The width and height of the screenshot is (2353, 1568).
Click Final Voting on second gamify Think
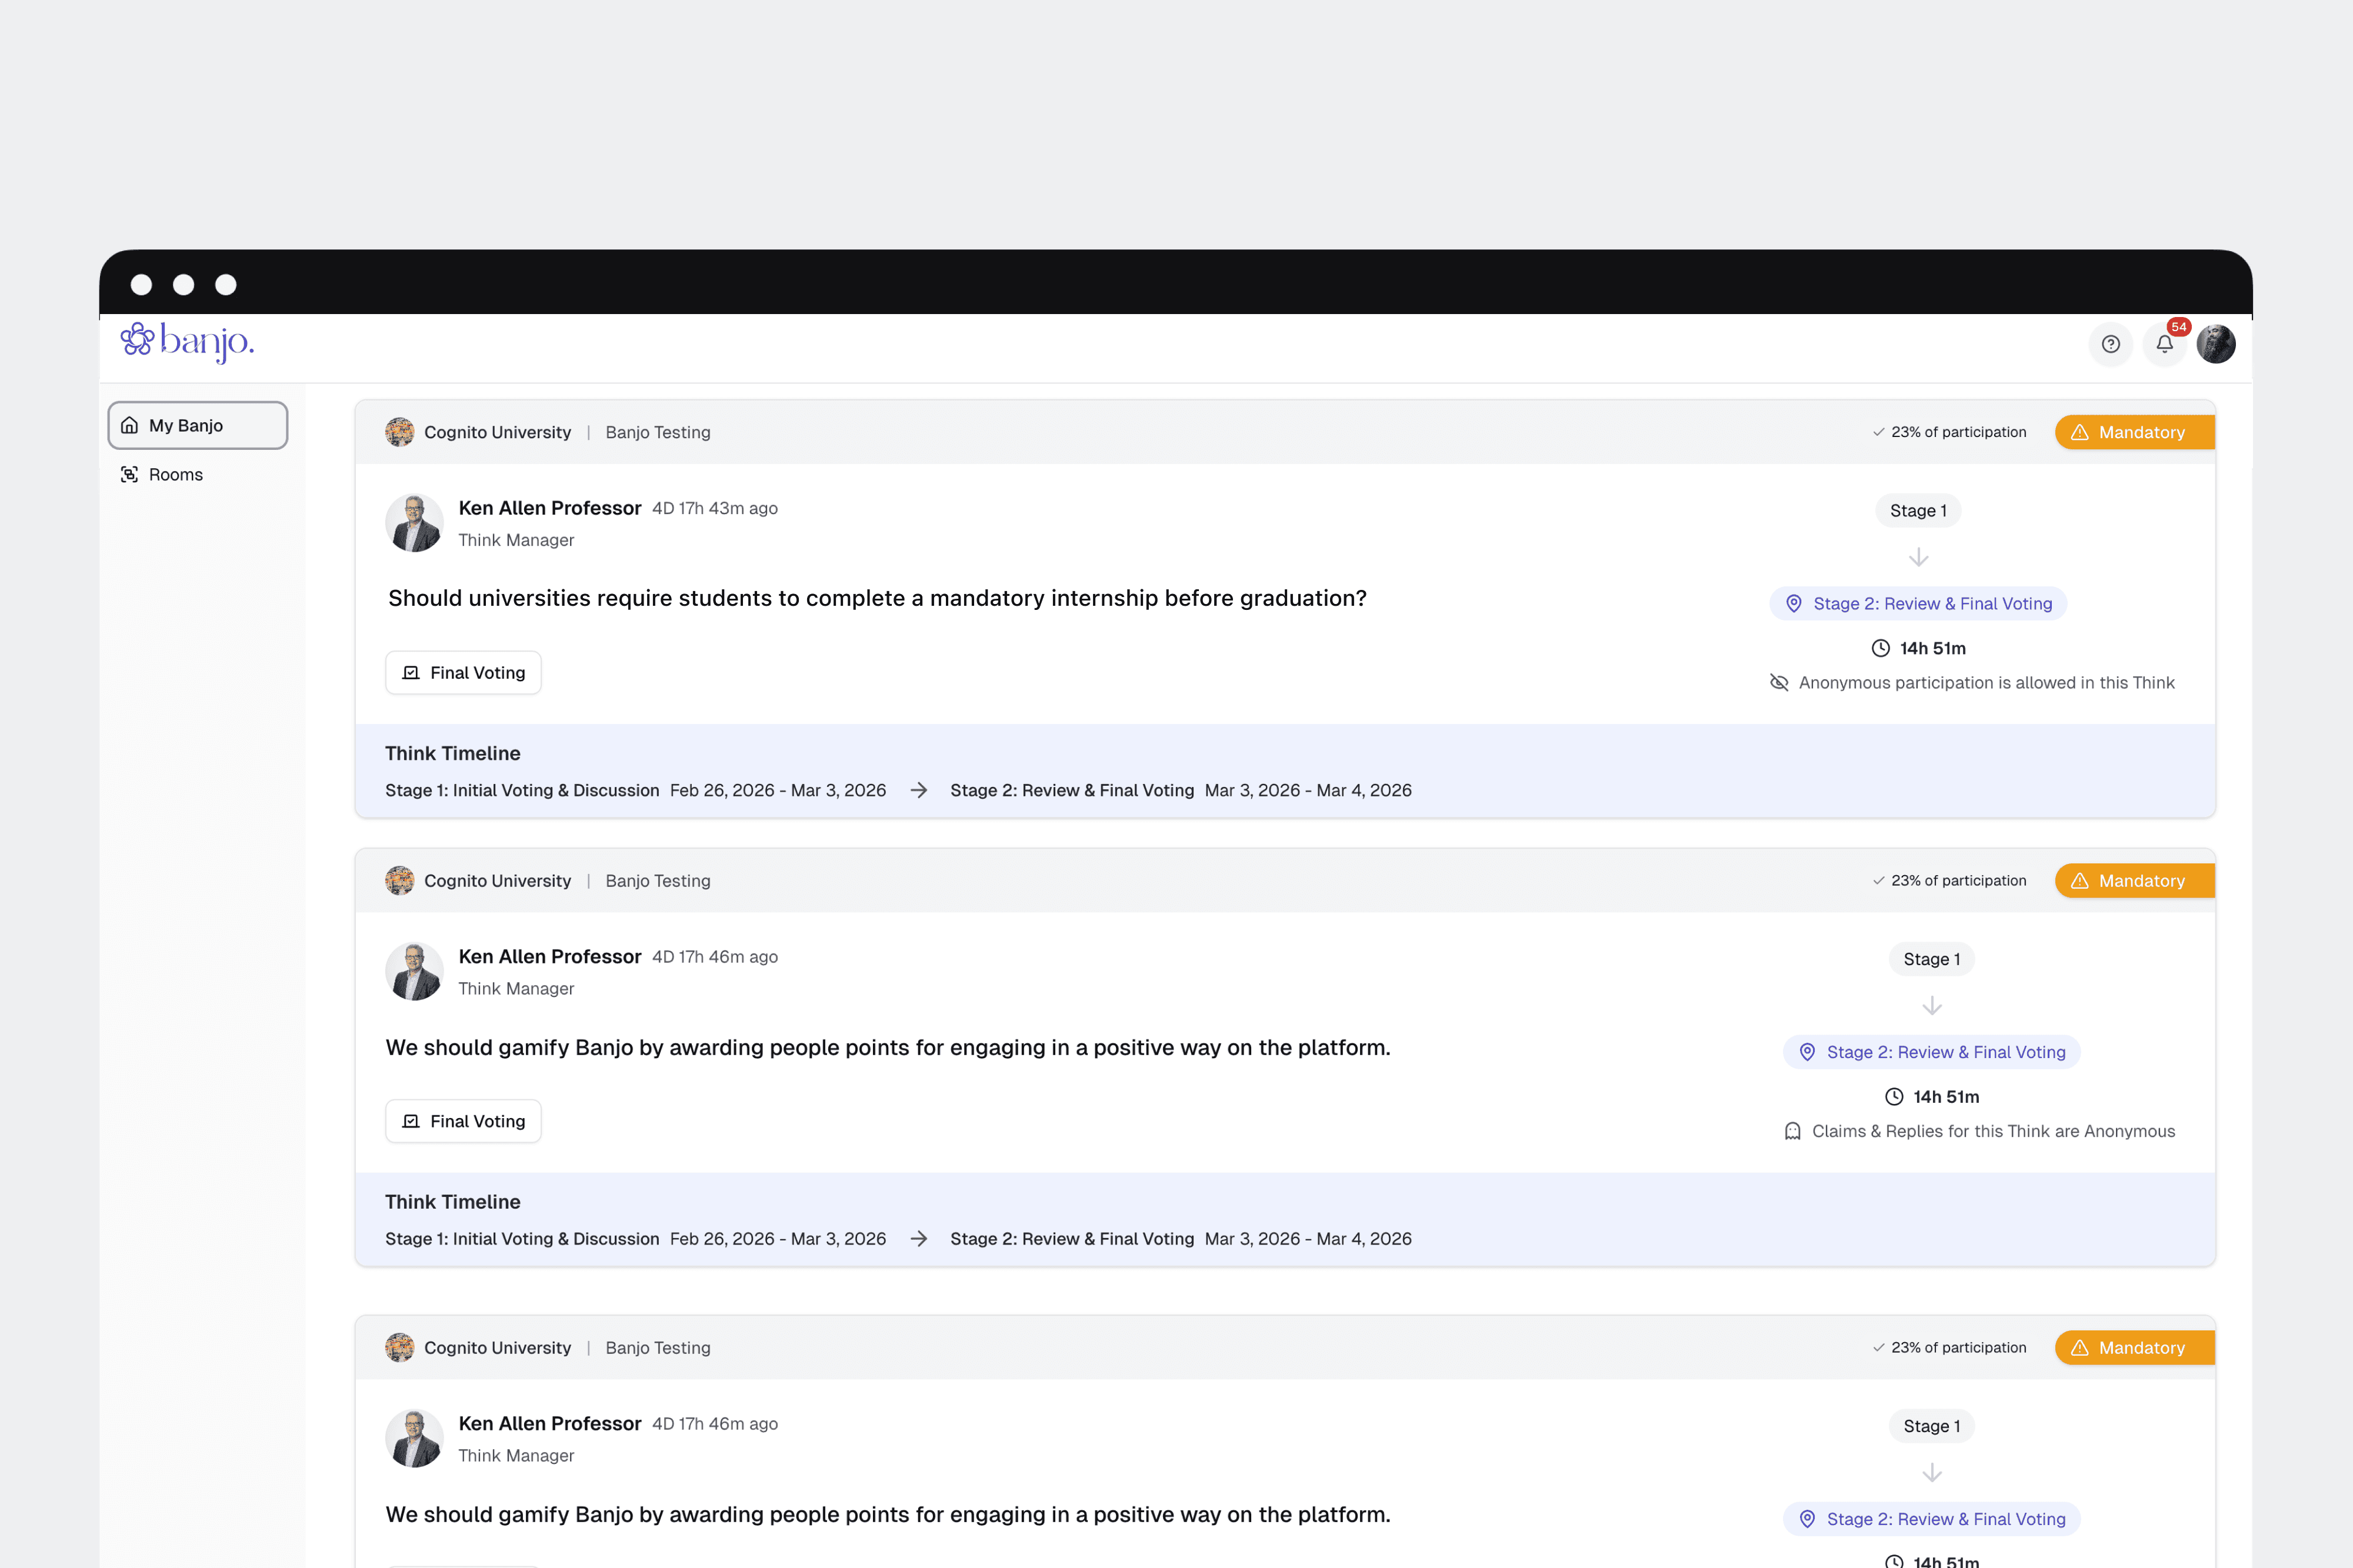pos(463,1121)
